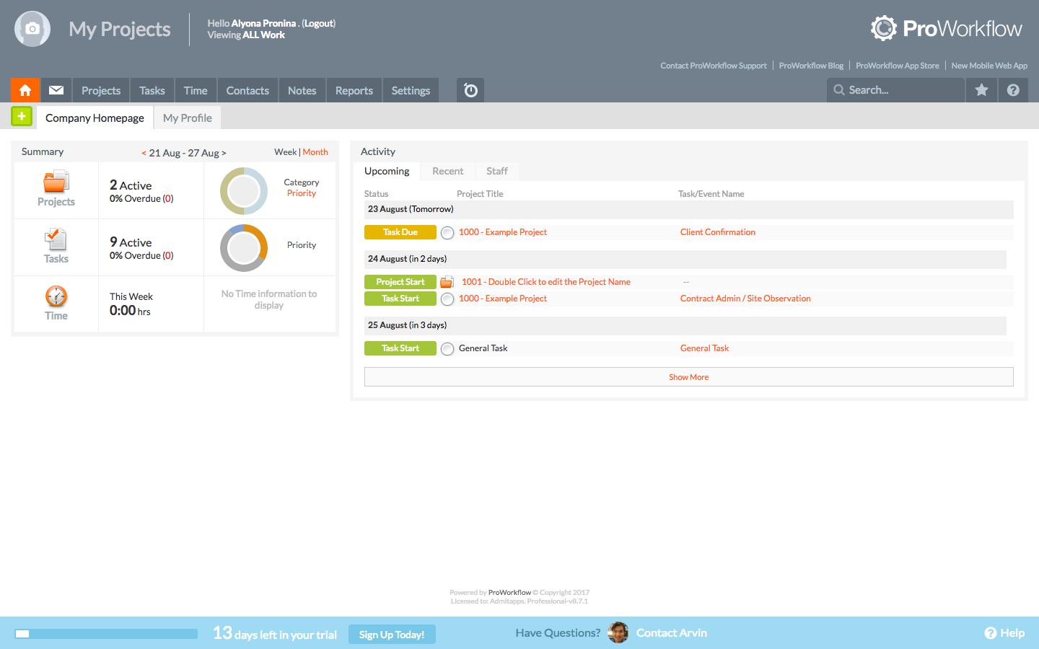Click the trial progress bar at bottom left
The height and width of the screenshot is (649, 1039).
(108, 633)
